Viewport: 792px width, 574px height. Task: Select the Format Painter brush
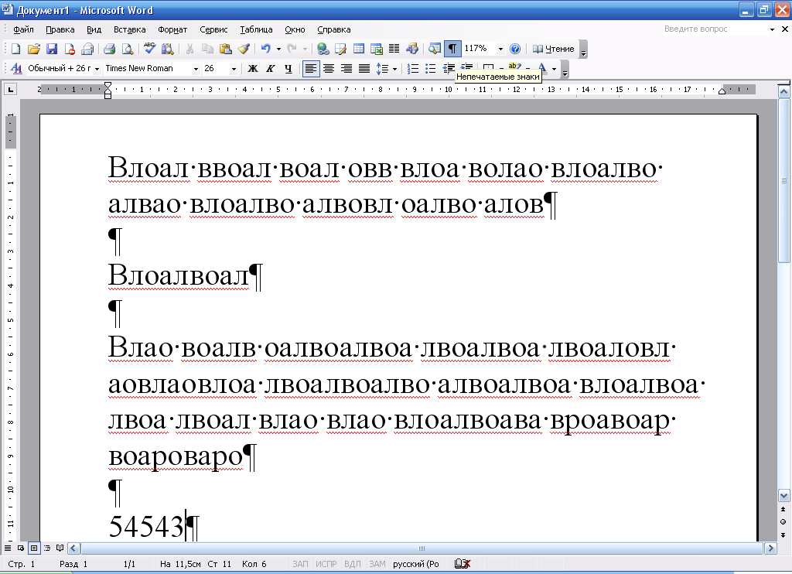point(244,49)
